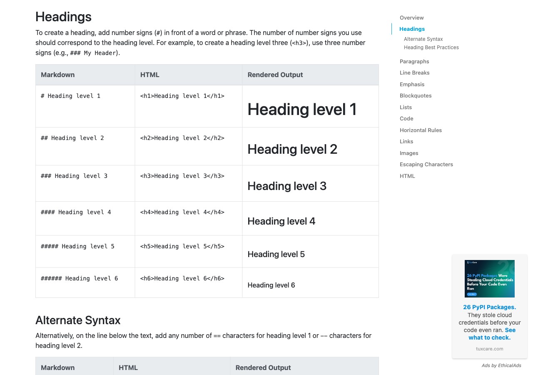Navigate to the Code section
The image size is (533, 375).
406,118
